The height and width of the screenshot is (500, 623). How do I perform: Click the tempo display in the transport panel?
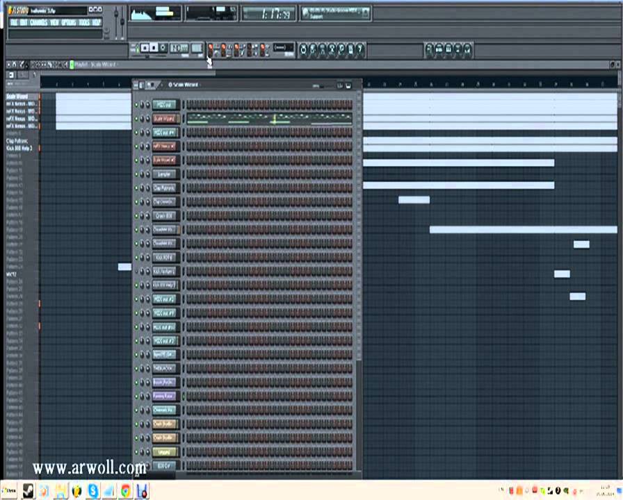179,49
